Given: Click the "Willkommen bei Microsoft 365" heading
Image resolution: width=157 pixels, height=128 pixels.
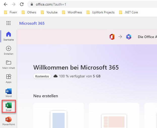Looking at the screenshot, I should pyautogui.click(x=76, y=68).
